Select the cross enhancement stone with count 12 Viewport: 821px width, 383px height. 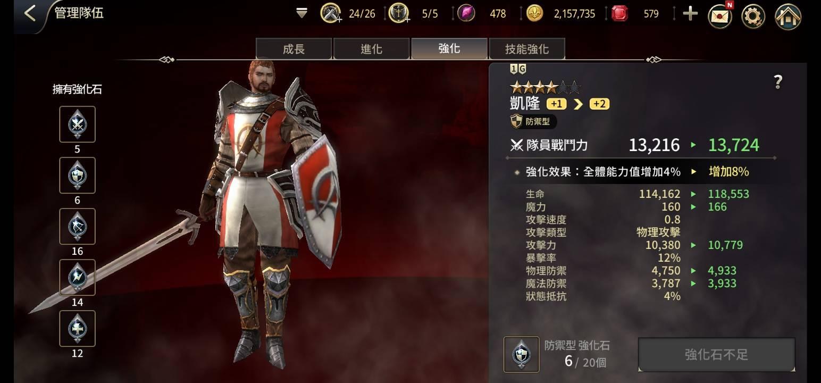tap(77, 329)
